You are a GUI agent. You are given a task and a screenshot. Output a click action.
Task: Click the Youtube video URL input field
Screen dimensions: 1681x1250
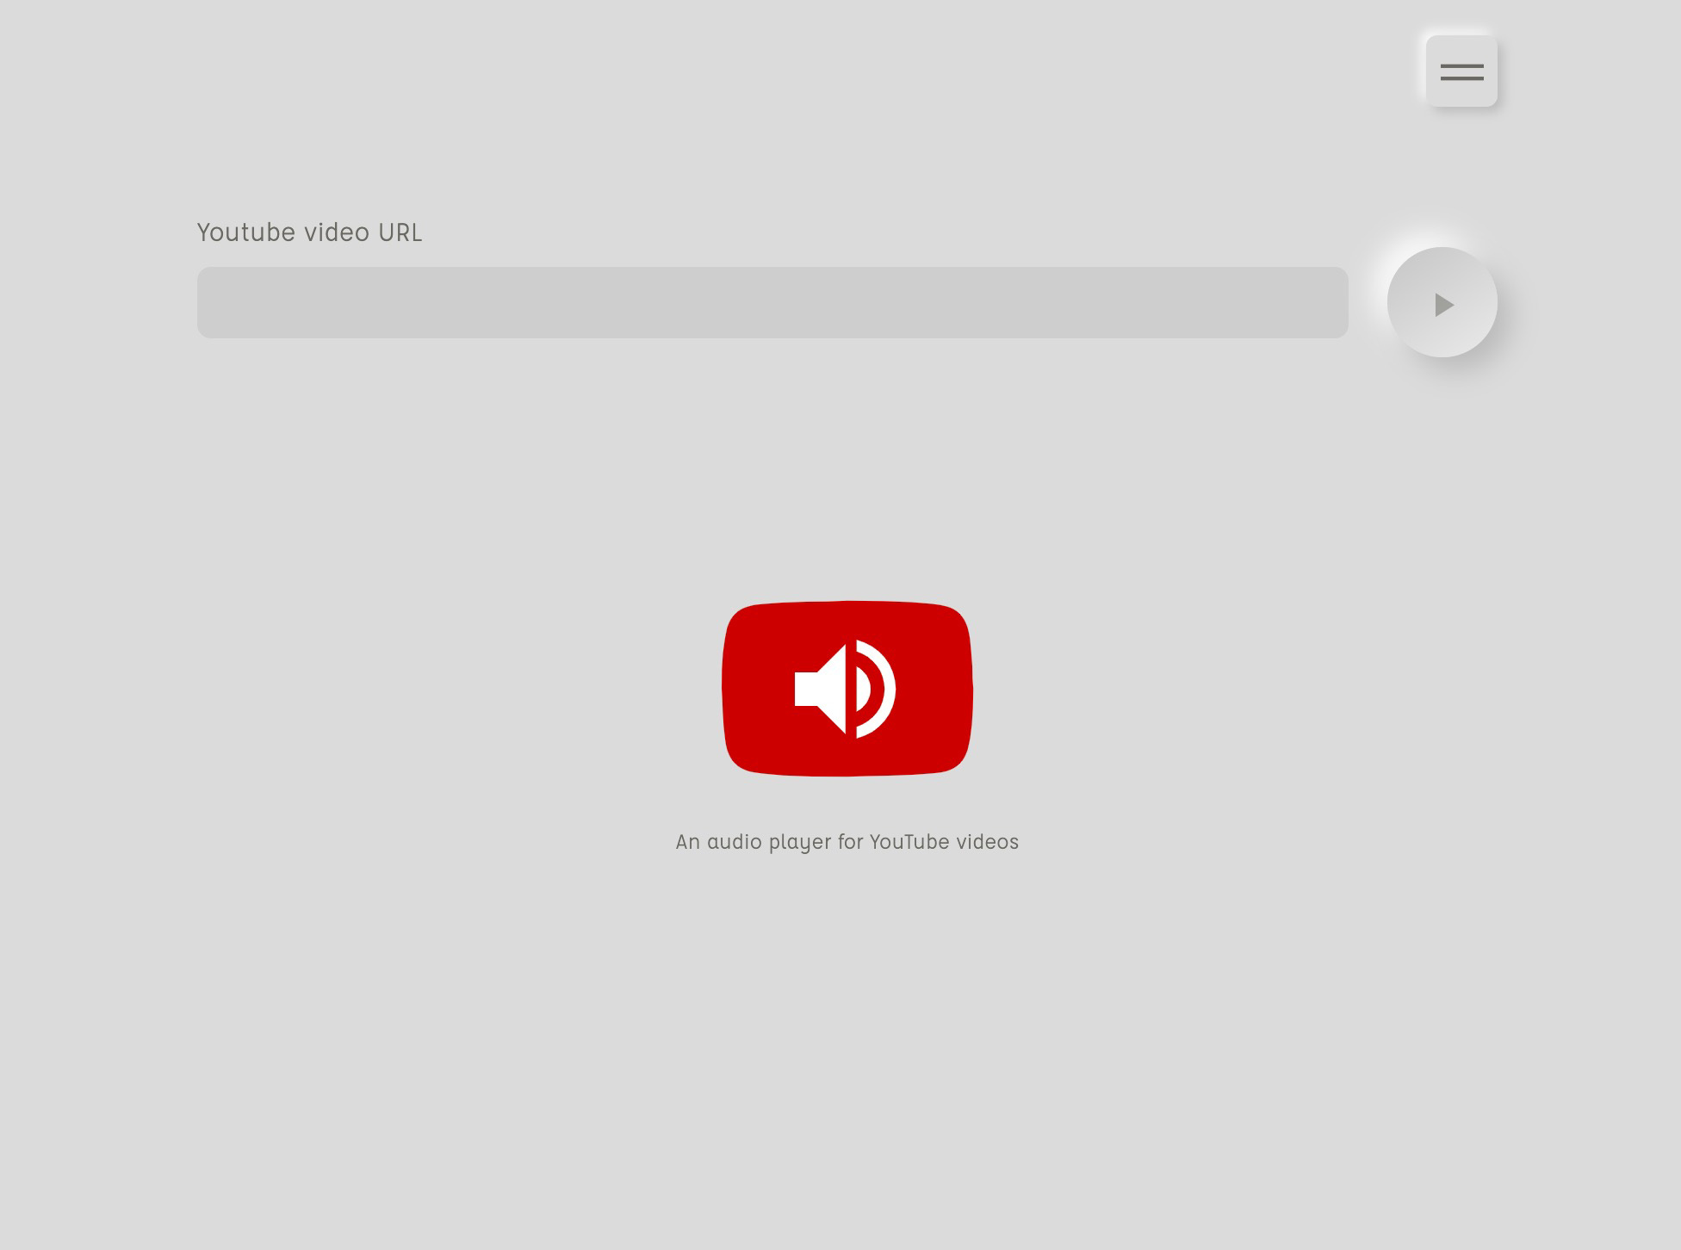[772, 302]
